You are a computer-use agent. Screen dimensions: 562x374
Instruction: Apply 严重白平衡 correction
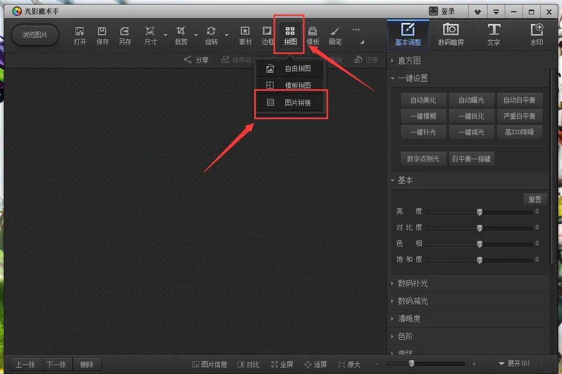pyautogui.click(x=519, y=116)
